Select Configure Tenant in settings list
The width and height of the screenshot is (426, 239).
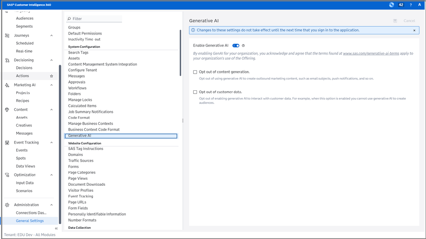[x=83, y=70]
